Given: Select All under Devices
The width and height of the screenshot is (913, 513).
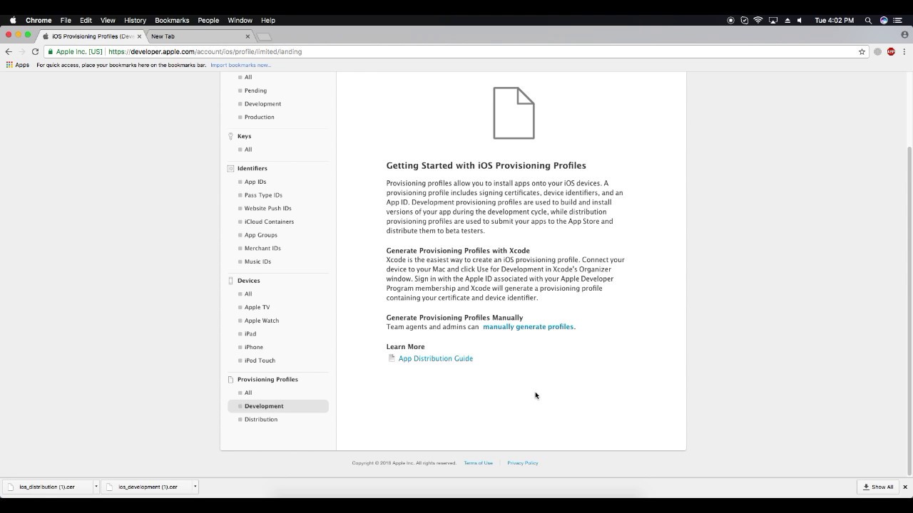Looking at the screenshot, I should (x=248, y=294).
